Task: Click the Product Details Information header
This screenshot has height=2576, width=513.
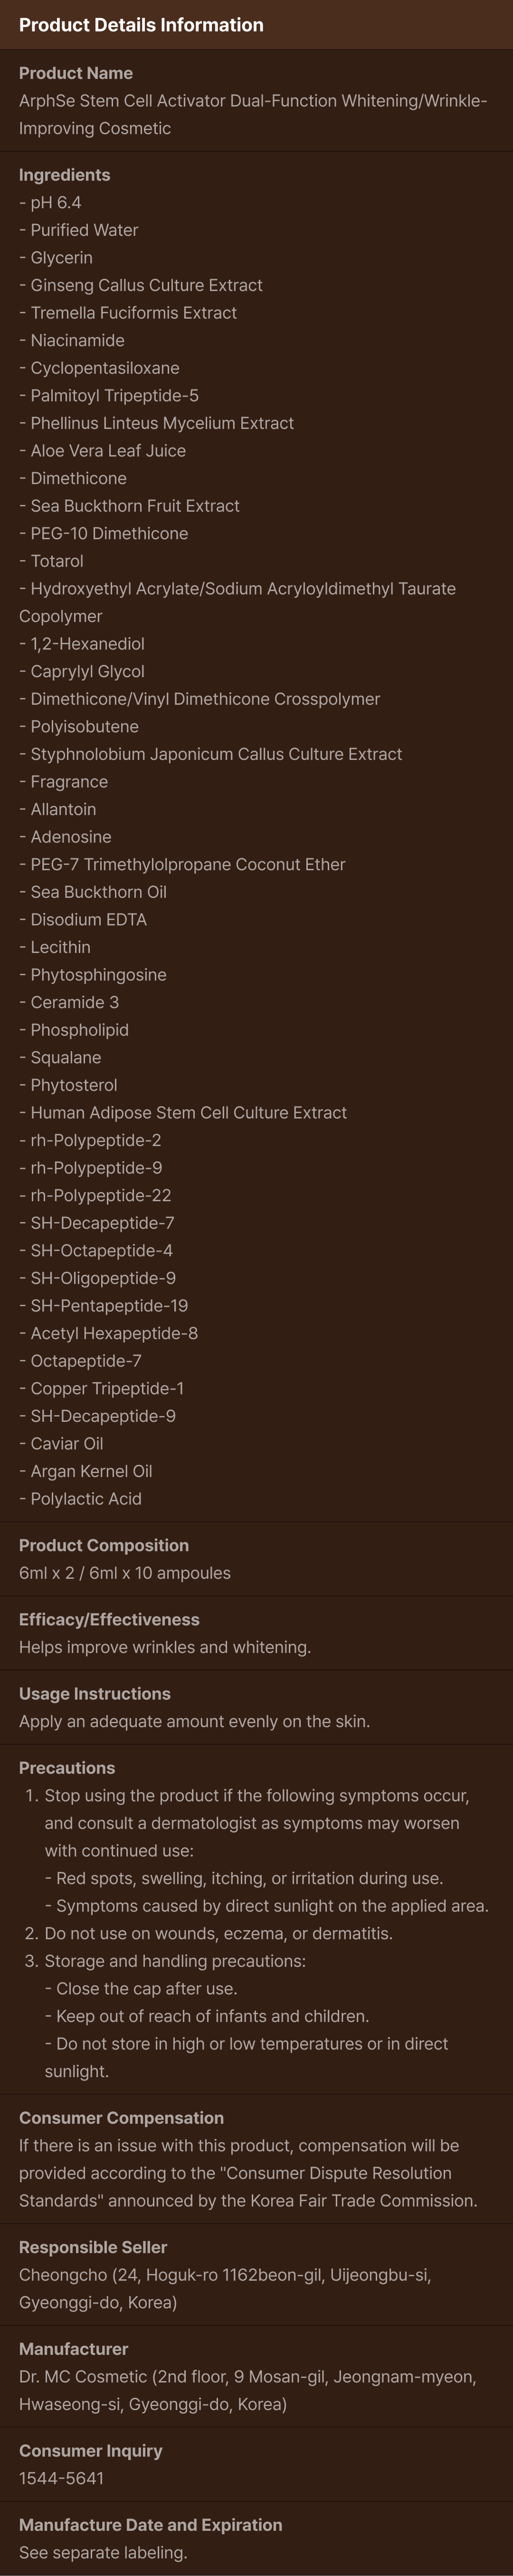Action: 141,25
